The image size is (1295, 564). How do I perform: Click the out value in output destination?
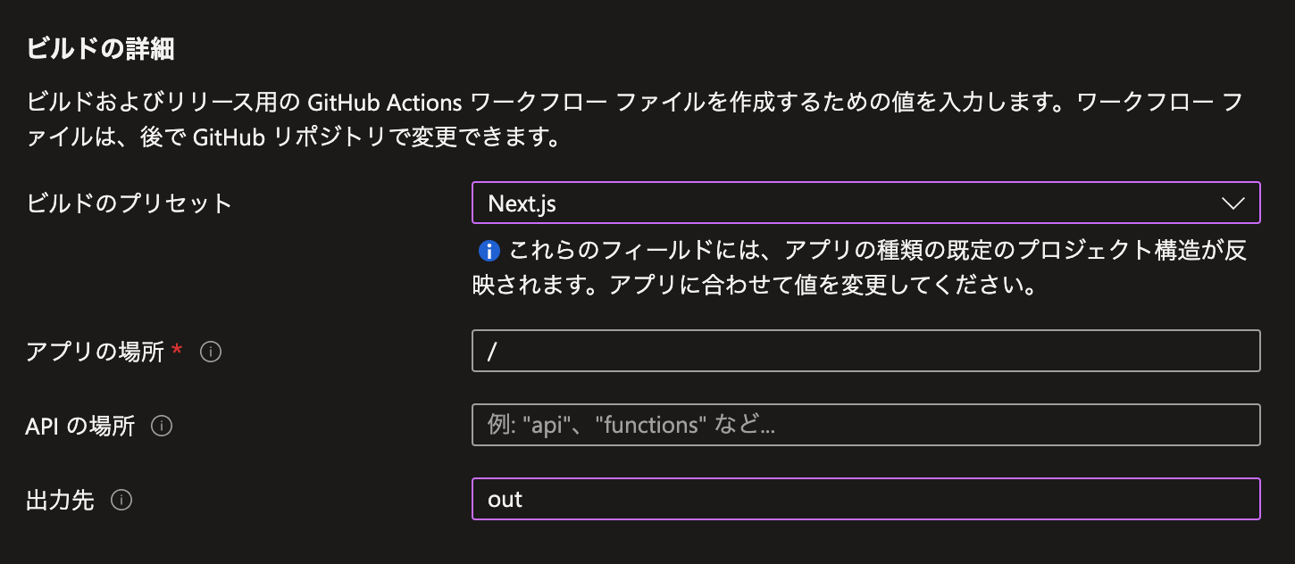point(505,499)
